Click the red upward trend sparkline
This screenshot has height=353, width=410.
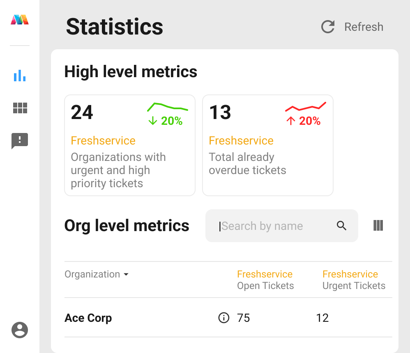click(x=305, y=107)
